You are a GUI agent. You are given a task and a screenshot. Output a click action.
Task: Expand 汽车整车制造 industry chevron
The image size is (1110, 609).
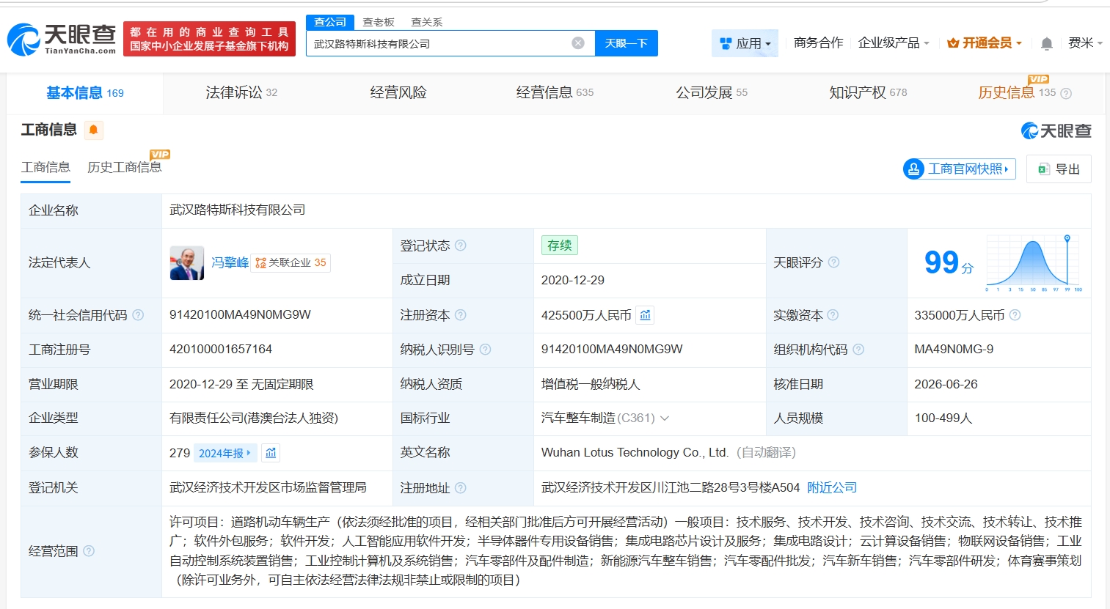[665, 418]
